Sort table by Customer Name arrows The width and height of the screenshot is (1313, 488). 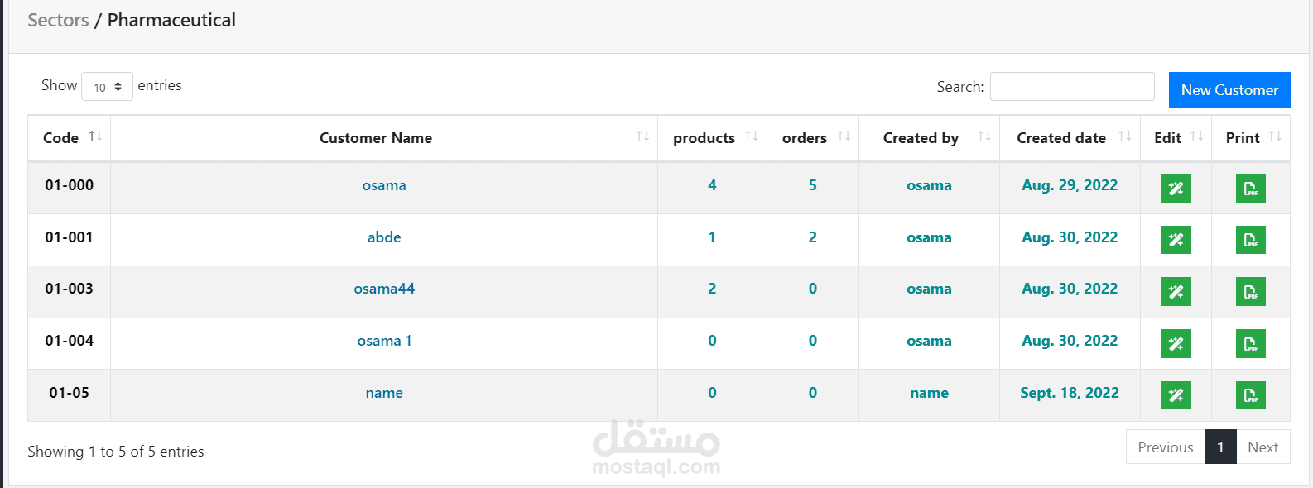(x=642, y=136)
